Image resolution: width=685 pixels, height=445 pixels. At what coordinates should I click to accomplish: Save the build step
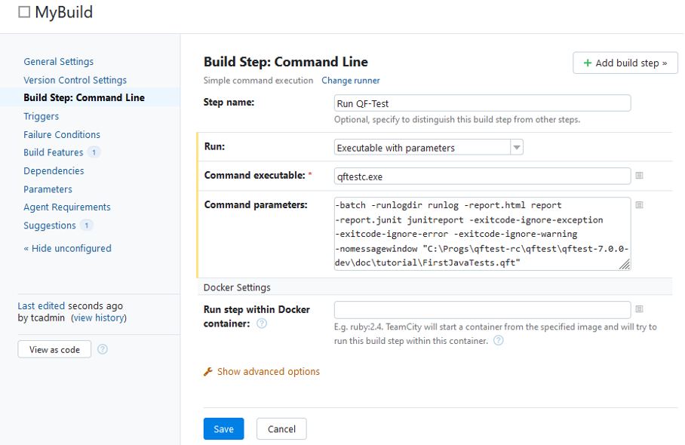[223, 429]
